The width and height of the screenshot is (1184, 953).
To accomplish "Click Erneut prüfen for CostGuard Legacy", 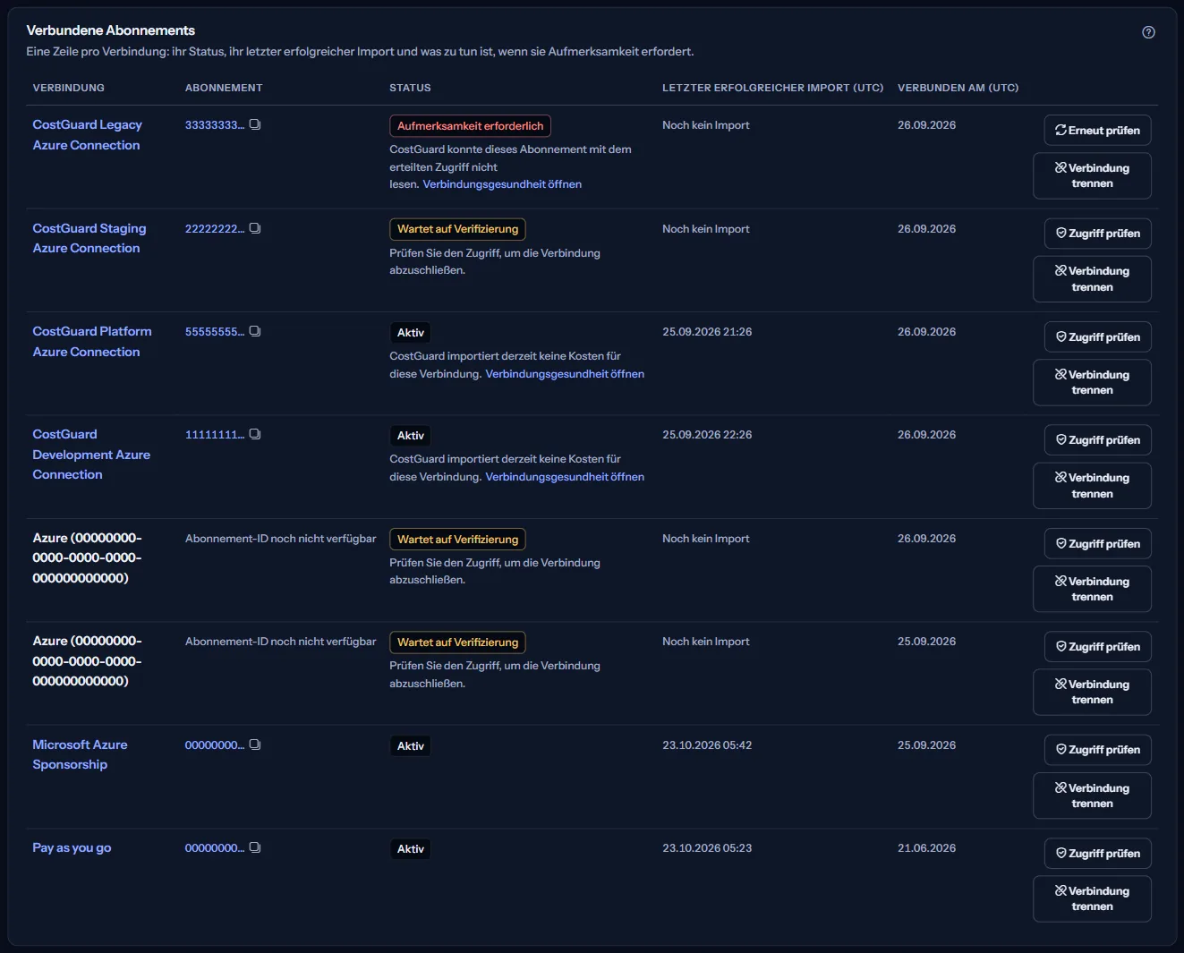I will pos(1097,130).
